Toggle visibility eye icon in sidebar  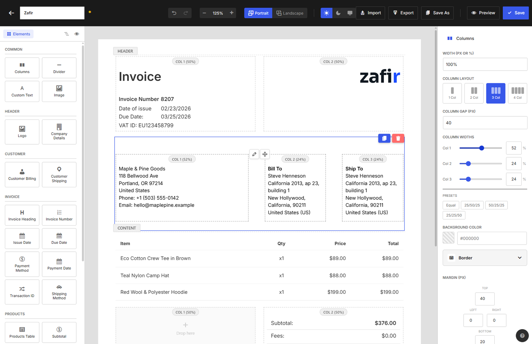click(77, 34)
